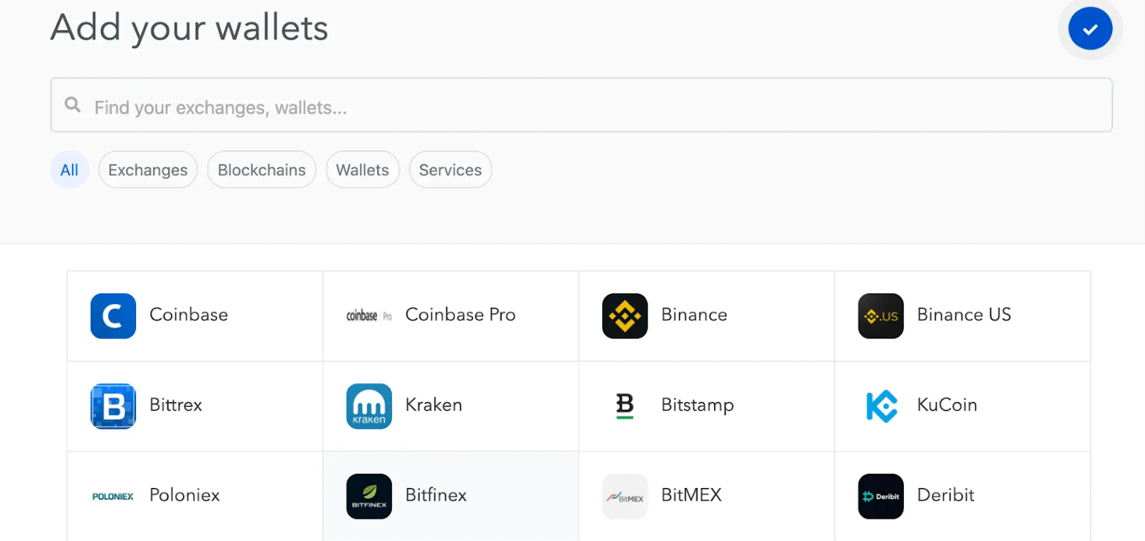Focus the Find your exchanges search field

pos(581,105)
